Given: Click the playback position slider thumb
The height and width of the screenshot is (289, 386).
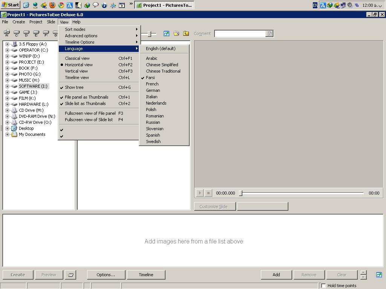Looking at the screenshot, I should (x=241, y=193).
